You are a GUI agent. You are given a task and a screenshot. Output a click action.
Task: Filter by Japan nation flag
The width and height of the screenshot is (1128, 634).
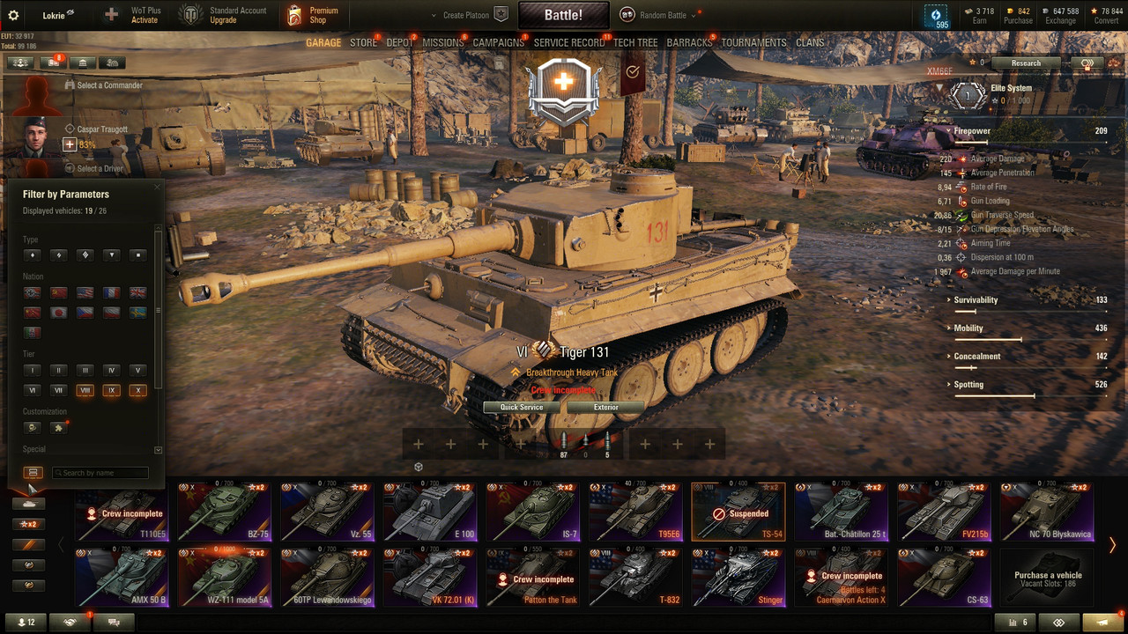(x=58, y=313)
